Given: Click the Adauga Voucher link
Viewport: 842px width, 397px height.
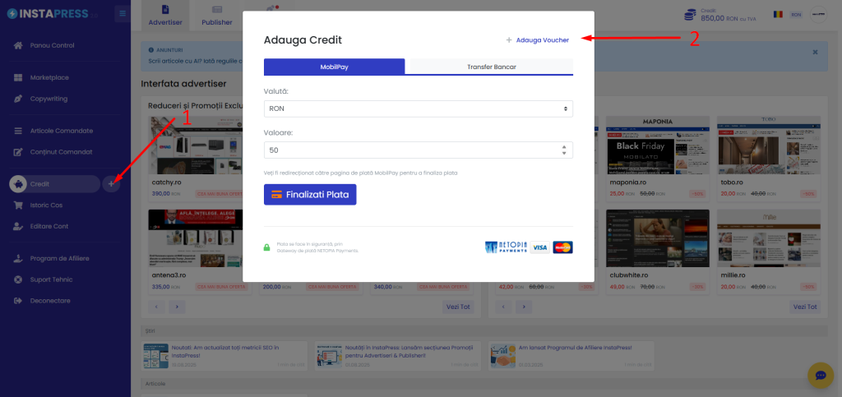Looking at the screenshot, I should (537, 39).
